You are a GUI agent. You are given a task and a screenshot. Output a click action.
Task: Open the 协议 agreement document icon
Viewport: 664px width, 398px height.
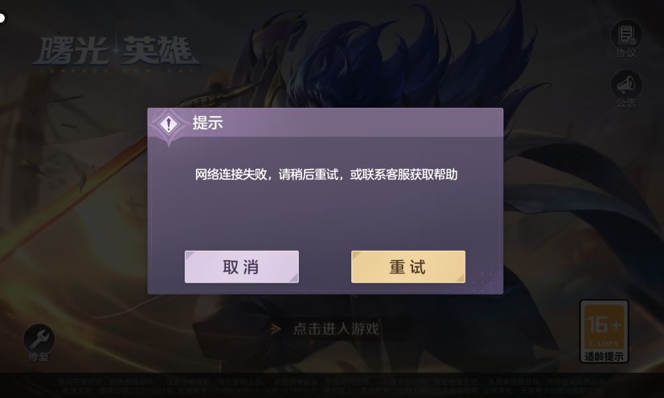[x=626, y=36]
